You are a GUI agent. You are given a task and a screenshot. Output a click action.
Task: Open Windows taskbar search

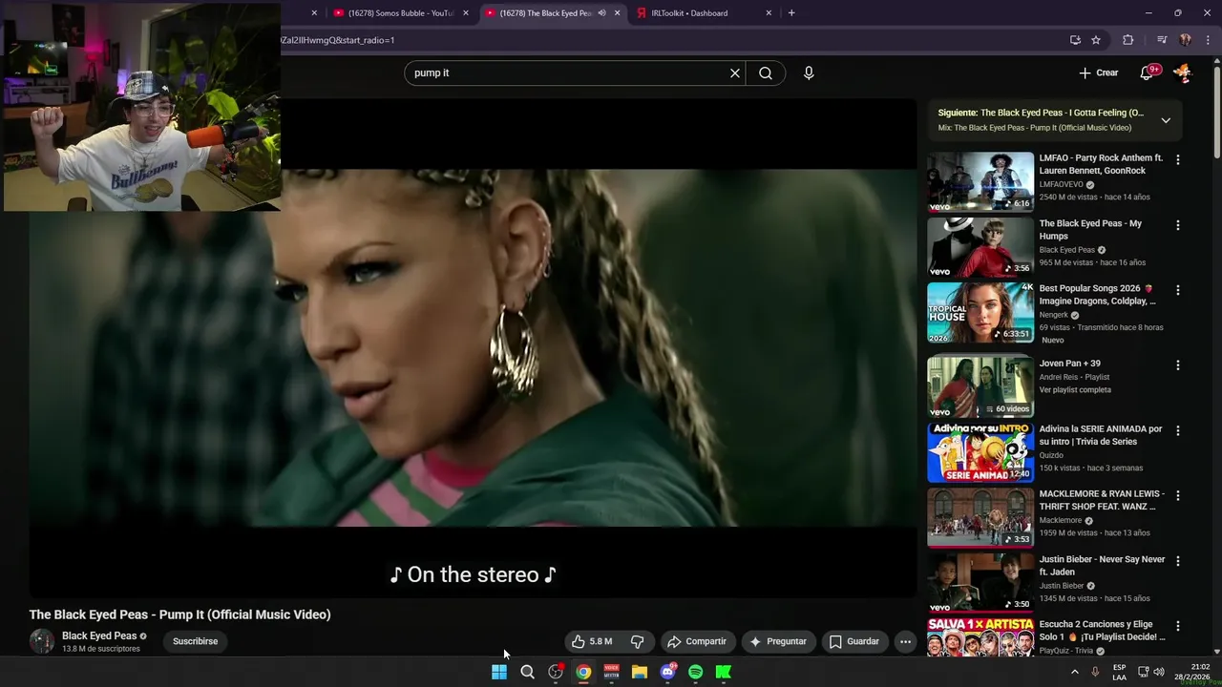pyautogui.click(x=527, y=672)
